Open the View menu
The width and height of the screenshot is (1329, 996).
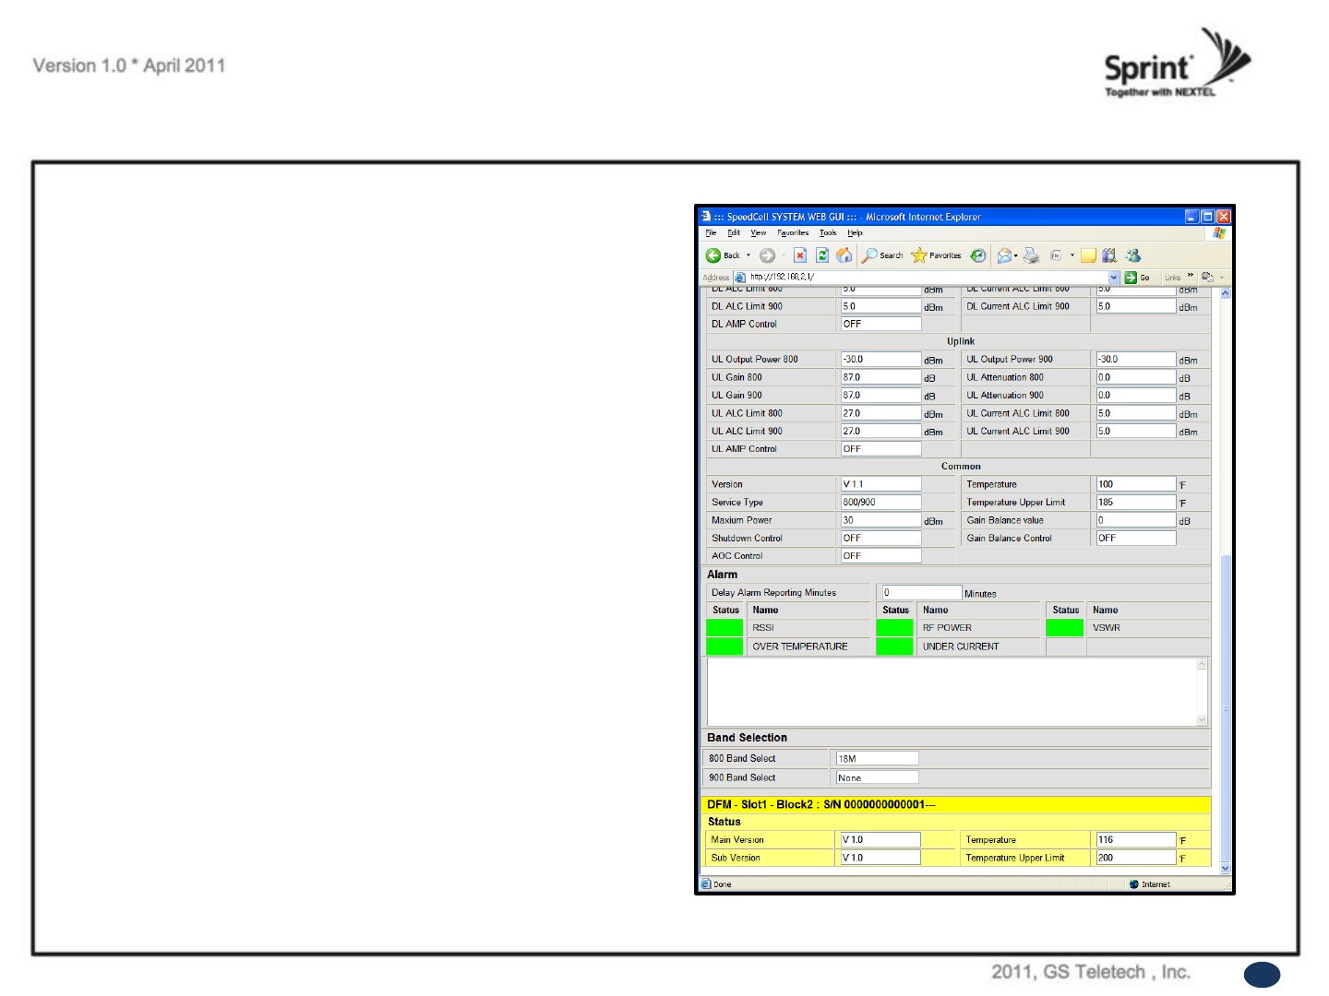(759, 233)
